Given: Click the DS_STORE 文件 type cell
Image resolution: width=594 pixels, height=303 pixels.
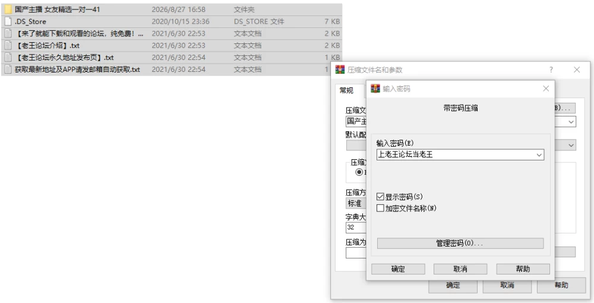Looking at the screenshot, I should pos(259,21).
